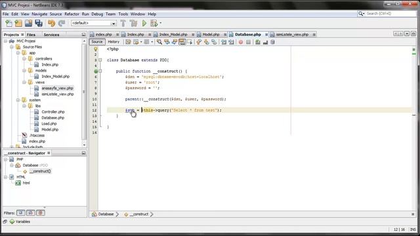Select .htaccess in the project tree
Screen dimensions: 420x236
(x=37, y=136)
